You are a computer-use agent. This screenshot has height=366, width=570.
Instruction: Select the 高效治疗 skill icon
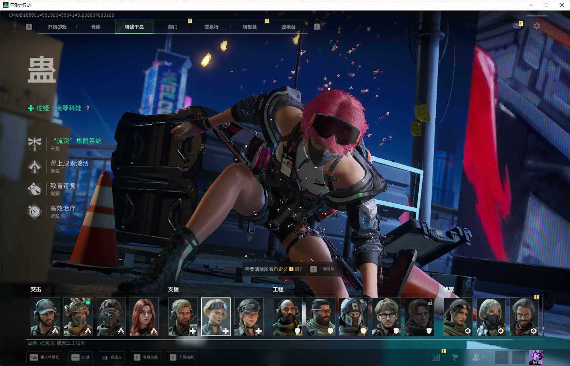click(35, 211)
